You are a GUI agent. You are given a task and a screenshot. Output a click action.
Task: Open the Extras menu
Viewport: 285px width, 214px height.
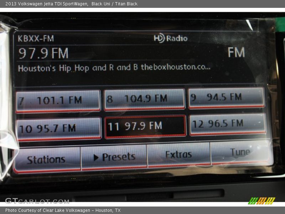(178, 155)
